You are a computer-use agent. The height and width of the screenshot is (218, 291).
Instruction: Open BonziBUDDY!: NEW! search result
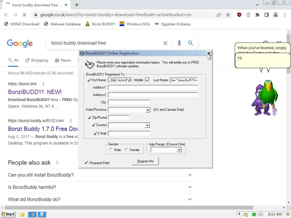point(35,92)
